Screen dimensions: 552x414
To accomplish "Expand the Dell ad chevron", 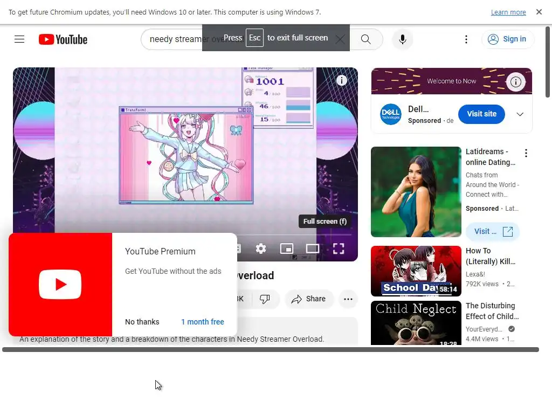I will pyautogui.click(x=520, y=114).
